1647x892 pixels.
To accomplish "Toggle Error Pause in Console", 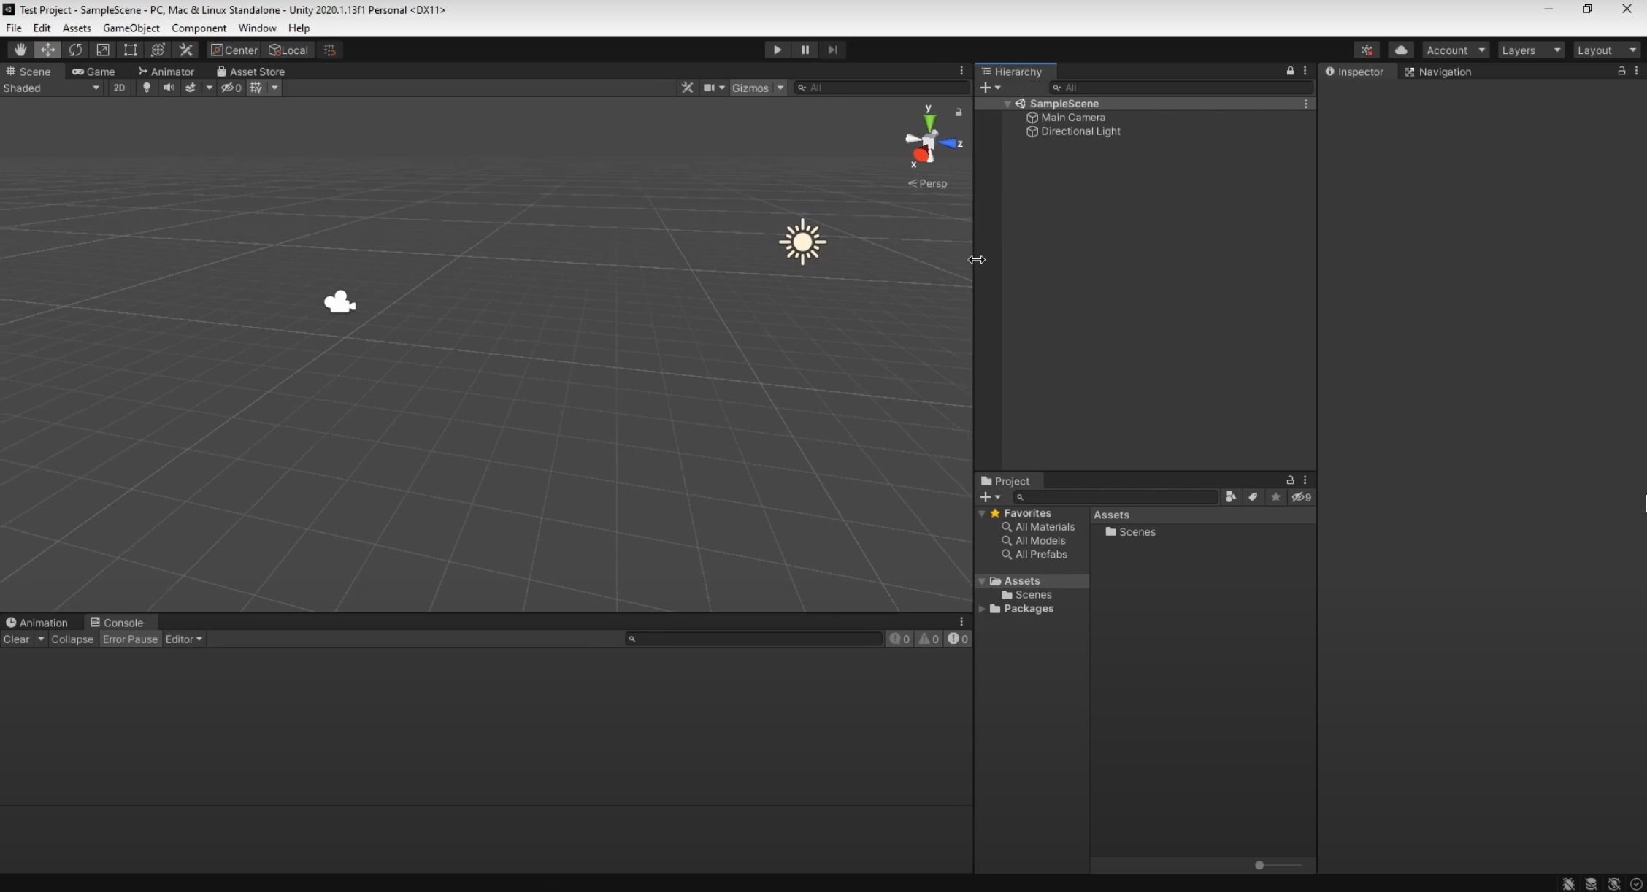I will tap(130, 639).
